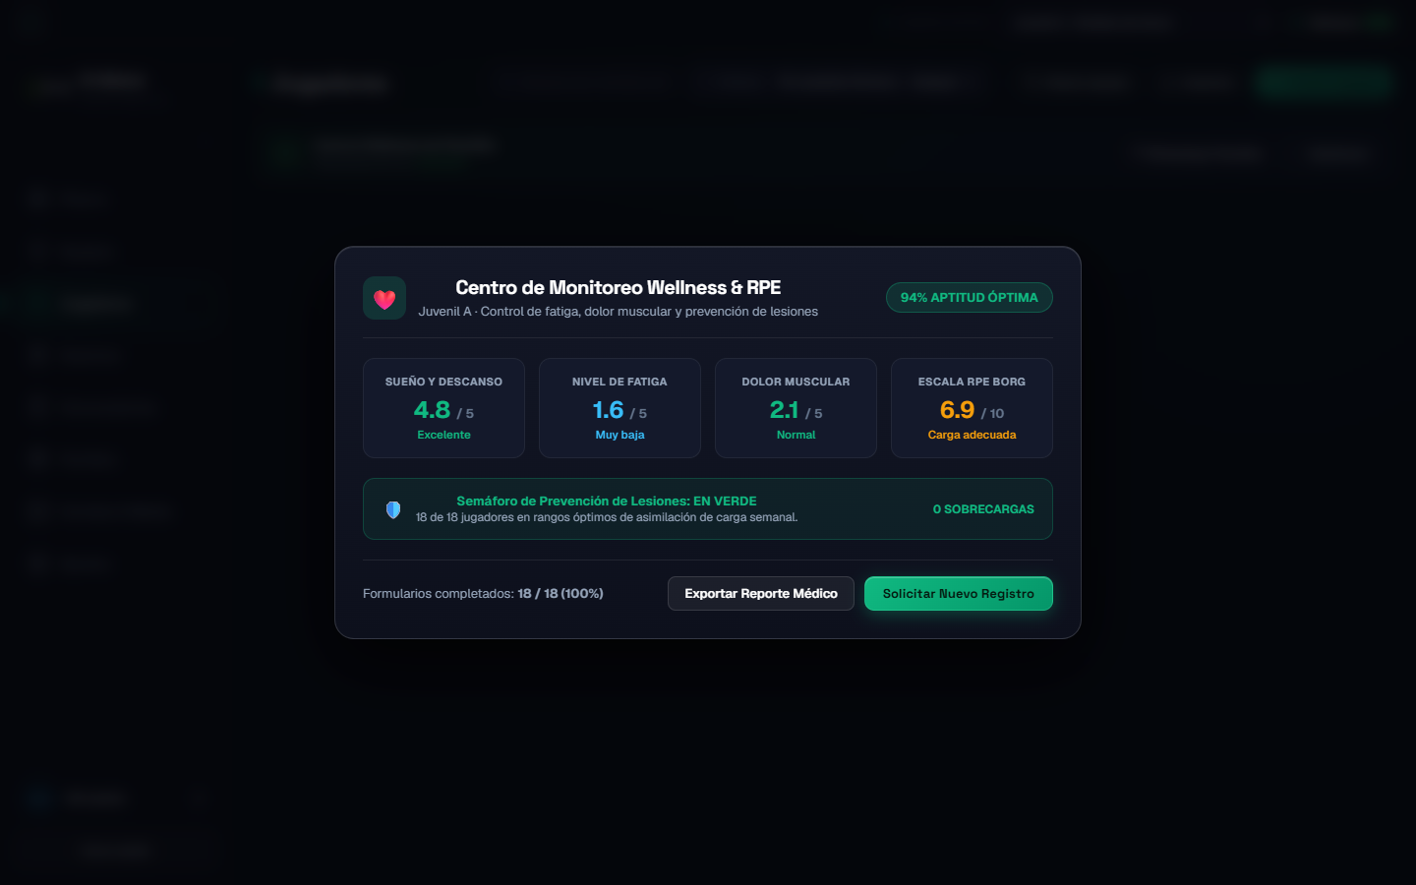This screenshot has width=1416, height=885.
Task: Click Exportar Reporte Médico button
Action: pos(761,593)
